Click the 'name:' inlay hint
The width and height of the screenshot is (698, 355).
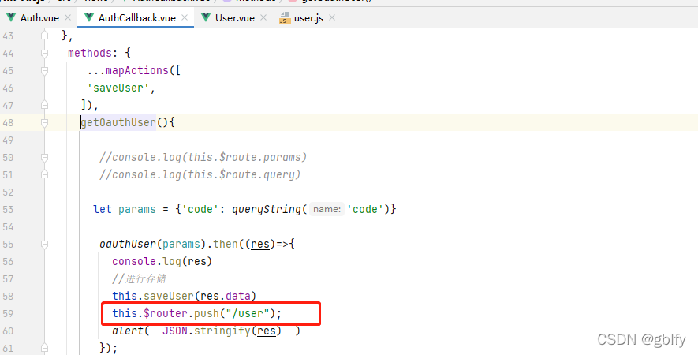coord(327,209)
